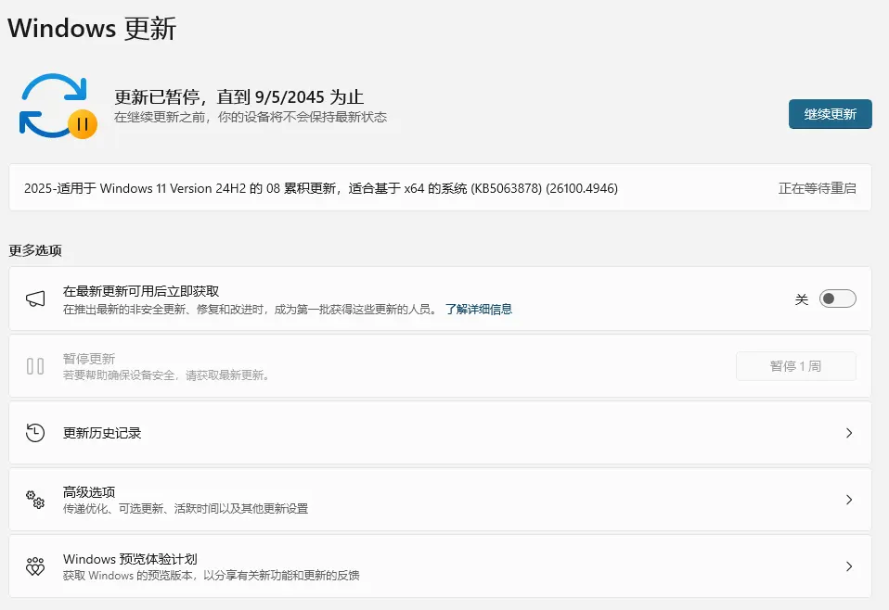
Task: Click the 在最新更新可用后立即获取 title
Action: coord(141,291)
